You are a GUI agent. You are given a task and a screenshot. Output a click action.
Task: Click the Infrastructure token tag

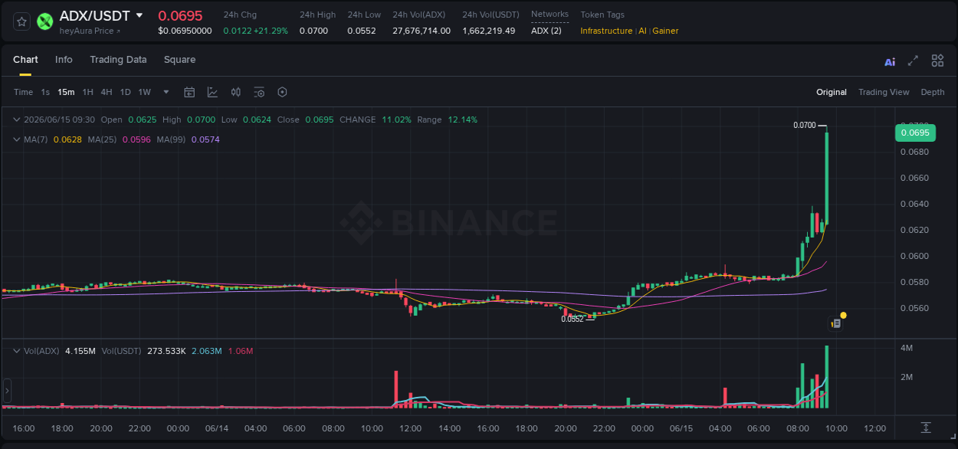pyautogui.click(x=606, y=31)
